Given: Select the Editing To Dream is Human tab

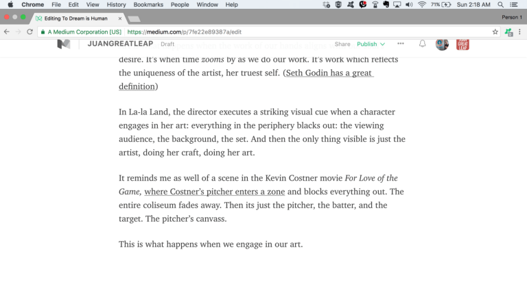Looking at the screenshot, I should tap(75, 18).
